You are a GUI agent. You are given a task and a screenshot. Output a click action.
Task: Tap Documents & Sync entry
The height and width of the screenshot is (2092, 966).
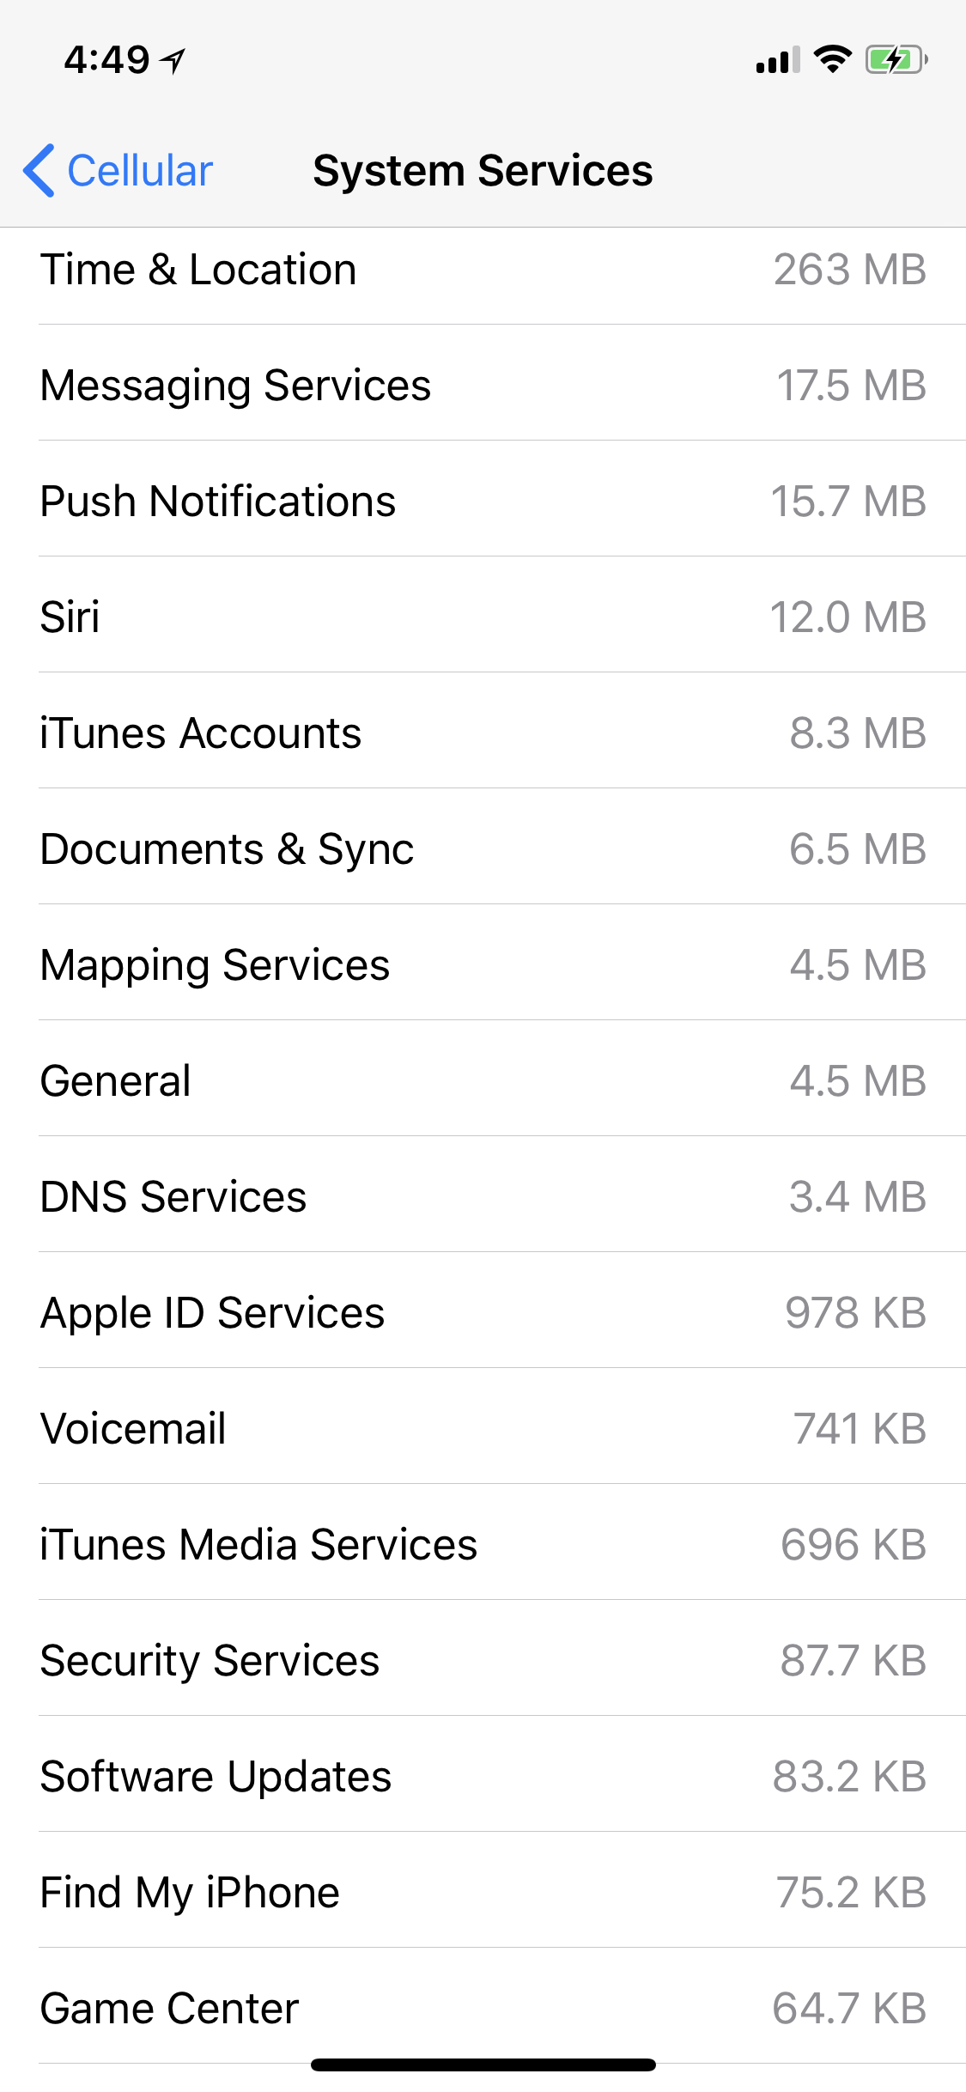[483, 849]
